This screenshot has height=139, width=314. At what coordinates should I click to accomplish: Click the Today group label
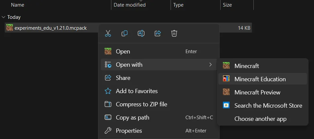(14, 17)
